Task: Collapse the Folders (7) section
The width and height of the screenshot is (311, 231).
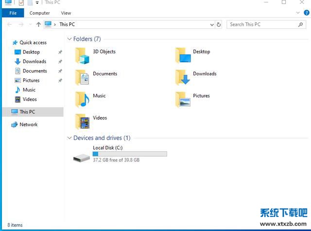Action: coord(69,39)
